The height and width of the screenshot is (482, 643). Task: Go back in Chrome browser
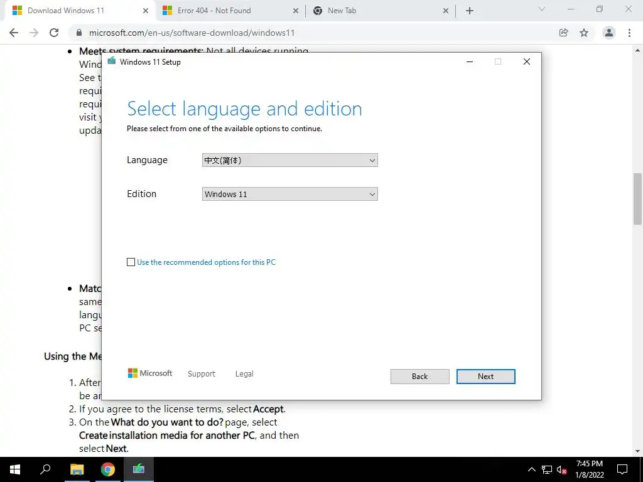click(x=14, y=33)
